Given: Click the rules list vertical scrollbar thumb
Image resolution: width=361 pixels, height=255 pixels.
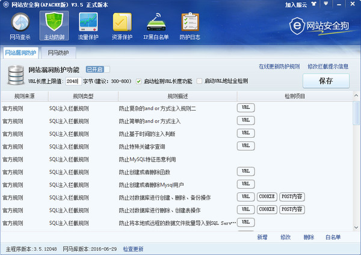Looking at the screenshot, I should pos(356,113).
